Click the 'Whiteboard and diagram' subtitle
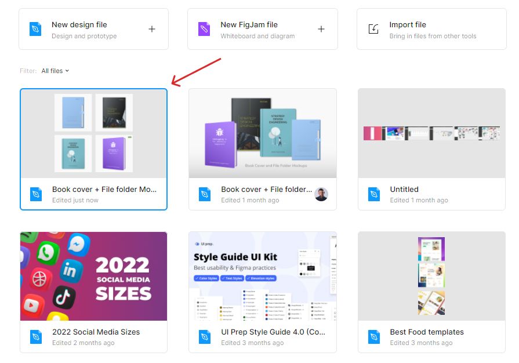 (x=257, y=36)
